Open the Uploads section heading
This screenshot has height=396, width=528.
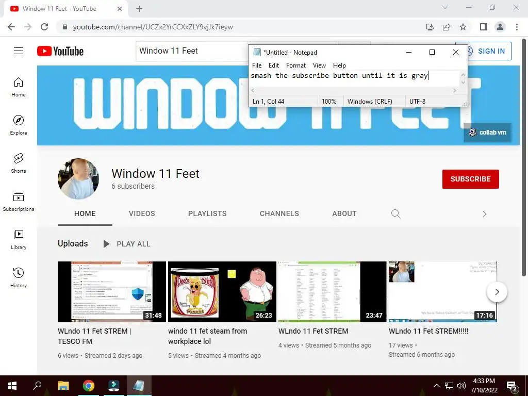pyautogui.click(x=73, y=243)
